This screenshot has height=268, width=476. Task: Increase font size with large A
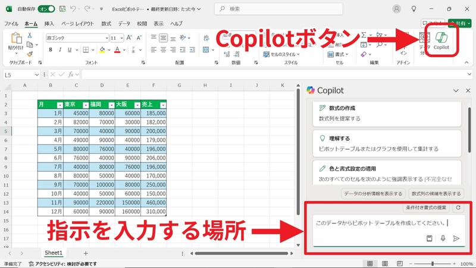coord(129,38)
